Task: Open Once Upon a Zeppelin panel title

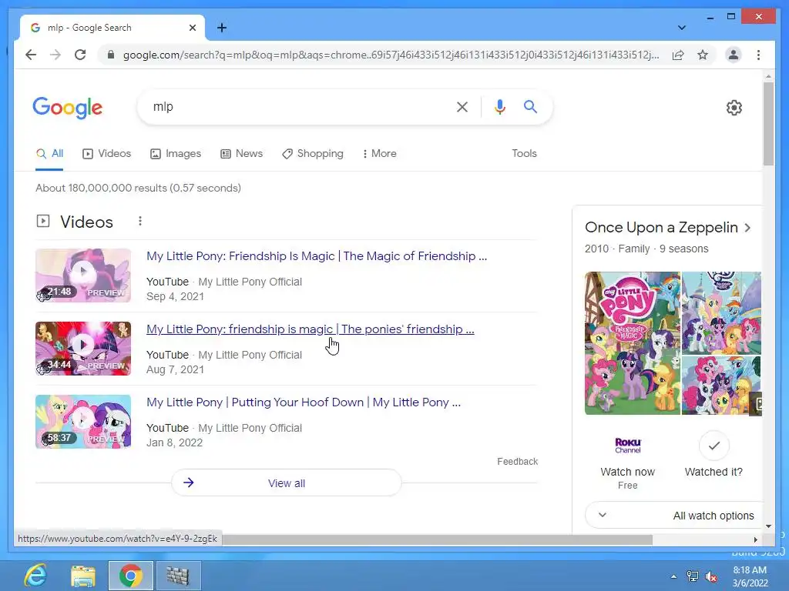Action: [x=660, y=228]
